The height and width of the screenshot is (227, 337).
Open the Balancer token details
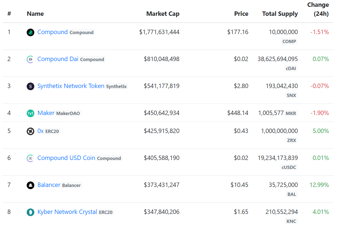[49, 185]
